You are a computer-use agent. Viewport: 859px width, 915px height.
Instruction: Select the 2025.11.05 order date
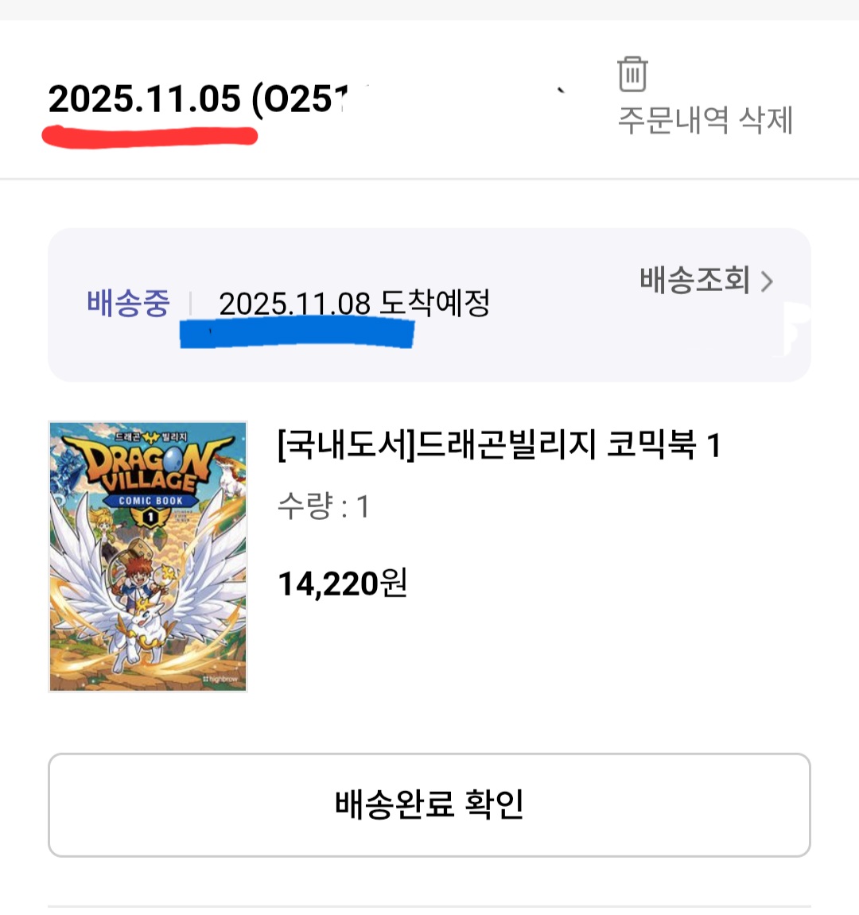point(145,99)
